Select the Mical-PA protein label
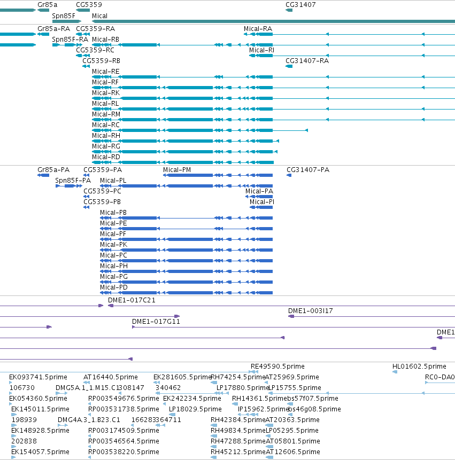 coord(259,191)
